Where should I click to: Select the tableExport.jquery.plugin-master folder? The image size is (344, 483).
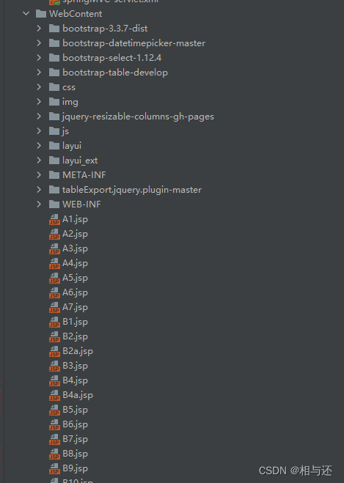tap(132, 190)
